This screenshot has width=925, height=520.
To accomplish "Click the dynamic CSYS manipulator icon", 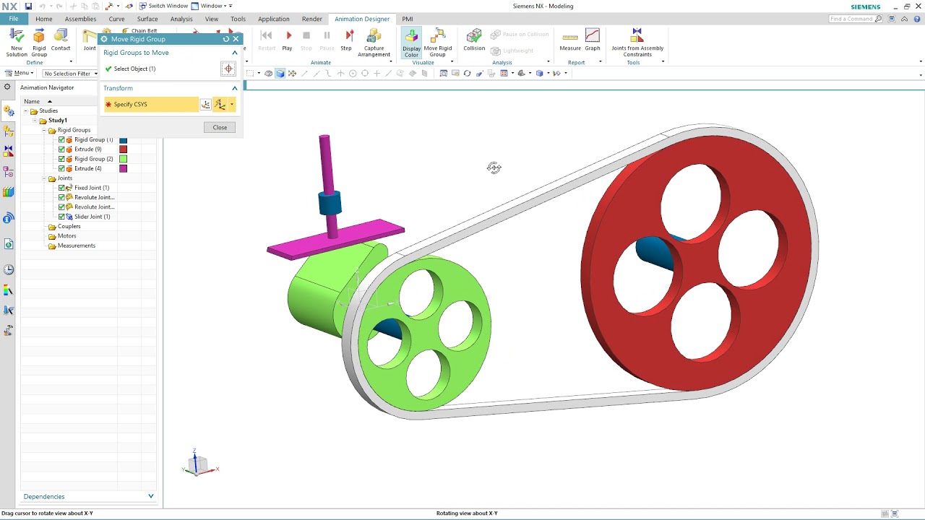I will (x=220, y=105).
